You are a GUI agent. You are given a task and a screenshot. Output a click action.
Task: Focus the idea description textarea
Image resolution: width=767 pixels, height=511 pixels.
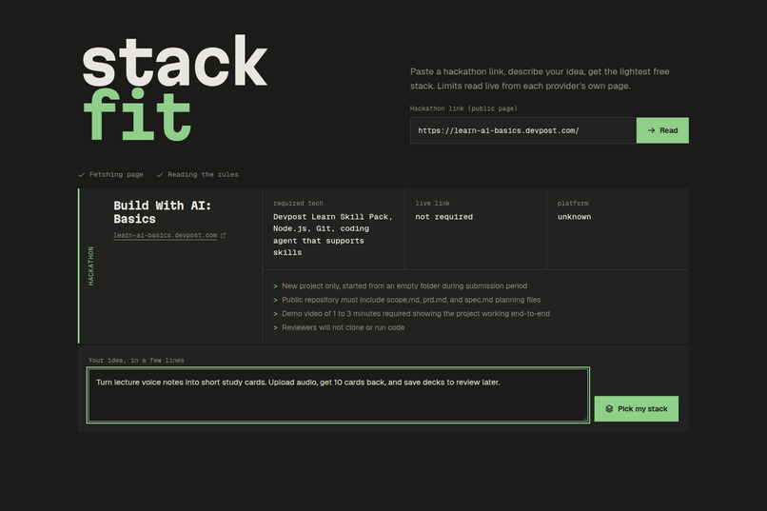pos(338,395)
